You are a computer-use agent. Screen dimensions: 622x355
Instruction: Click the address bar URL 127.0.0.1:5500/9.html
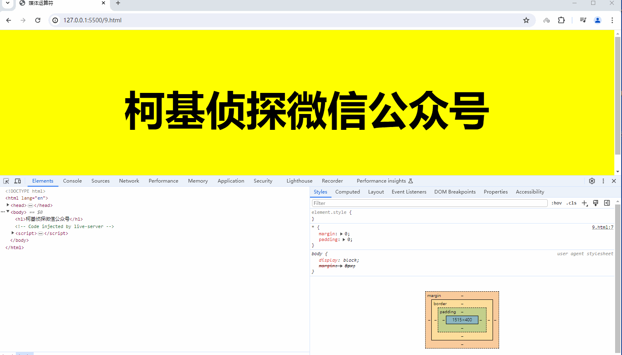coord(93,20)
